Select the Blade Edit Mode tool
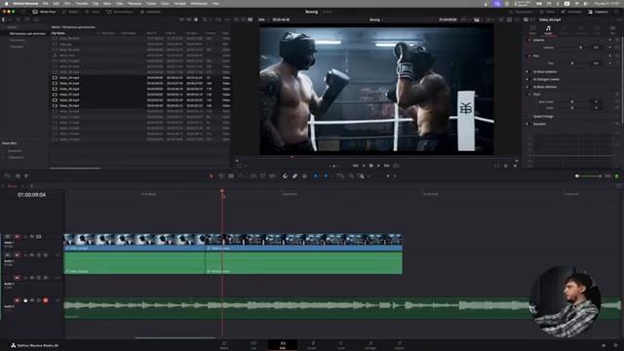This screenshot has width=624, height=351. pyautogui.click(x=241, y=175)
